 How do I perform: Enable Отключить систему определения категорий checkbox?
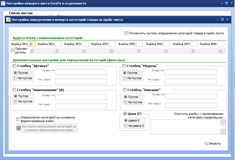pos(126,33)
